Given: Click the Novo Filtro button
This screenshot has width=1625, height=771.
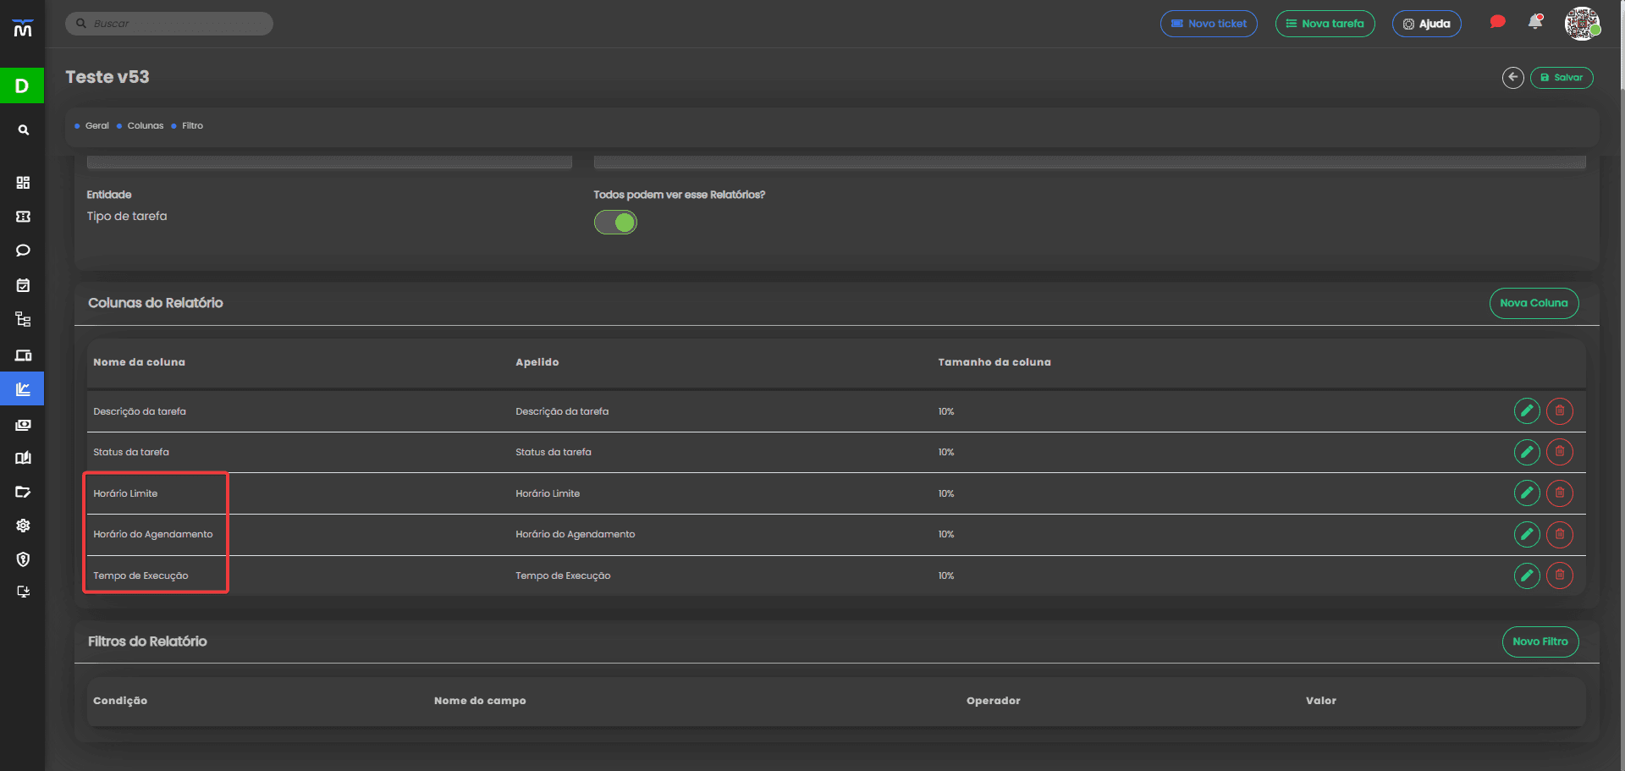Looking at the screenshot, I should pyautogui.click(x=1540, y=642).
